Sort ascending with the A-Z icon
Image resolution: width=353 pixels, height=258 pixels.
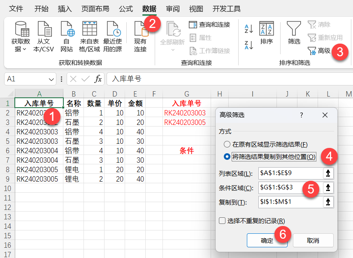[x=249, y=29]
